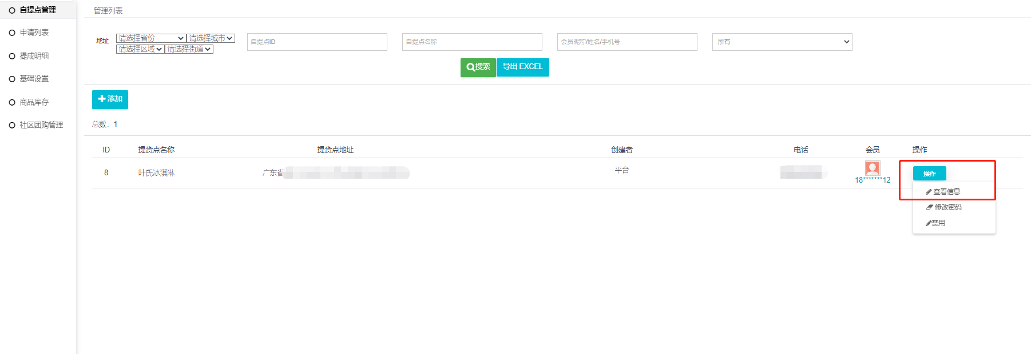Expand the 请选择省份 province dropdown

[150, 38]
